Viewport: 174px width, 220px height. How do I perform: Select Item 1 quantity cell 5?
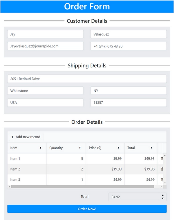[66, 159]
